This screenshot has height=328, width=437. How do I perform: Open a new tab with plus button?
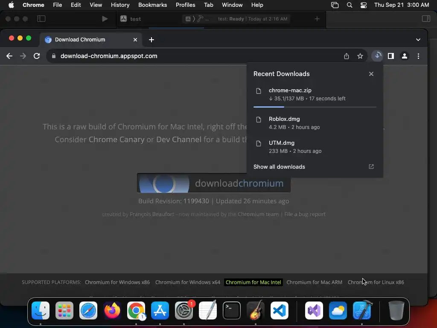151,40
